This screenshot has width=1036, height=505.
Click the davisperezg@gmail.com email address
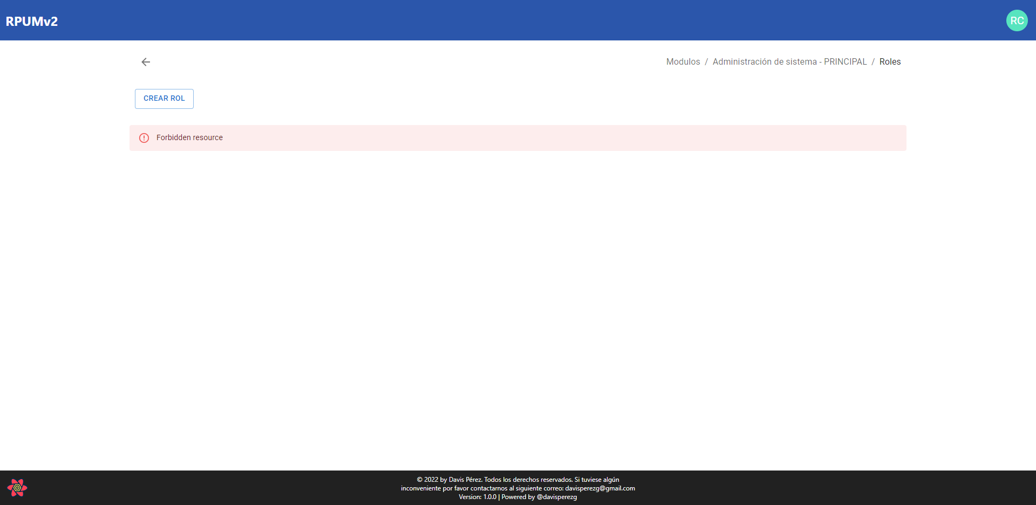(x=599, y=488)
